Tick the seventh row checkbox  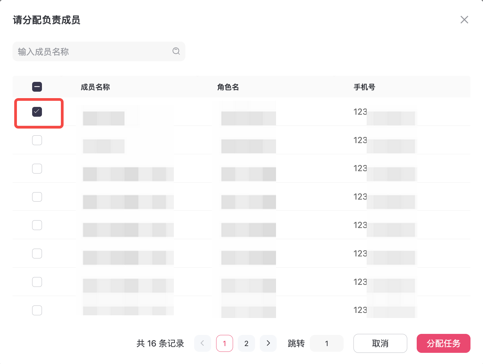[37, 282]
